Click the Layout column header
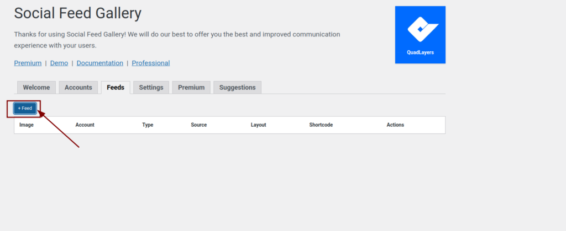The image size is (566, 231). point(258,125)
